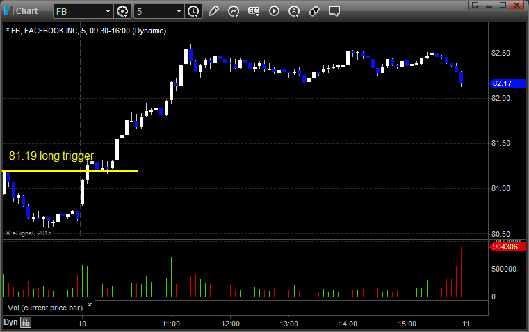
Task: Open the FB symbol dropdown arrow
Action: [x=108, y=11]
